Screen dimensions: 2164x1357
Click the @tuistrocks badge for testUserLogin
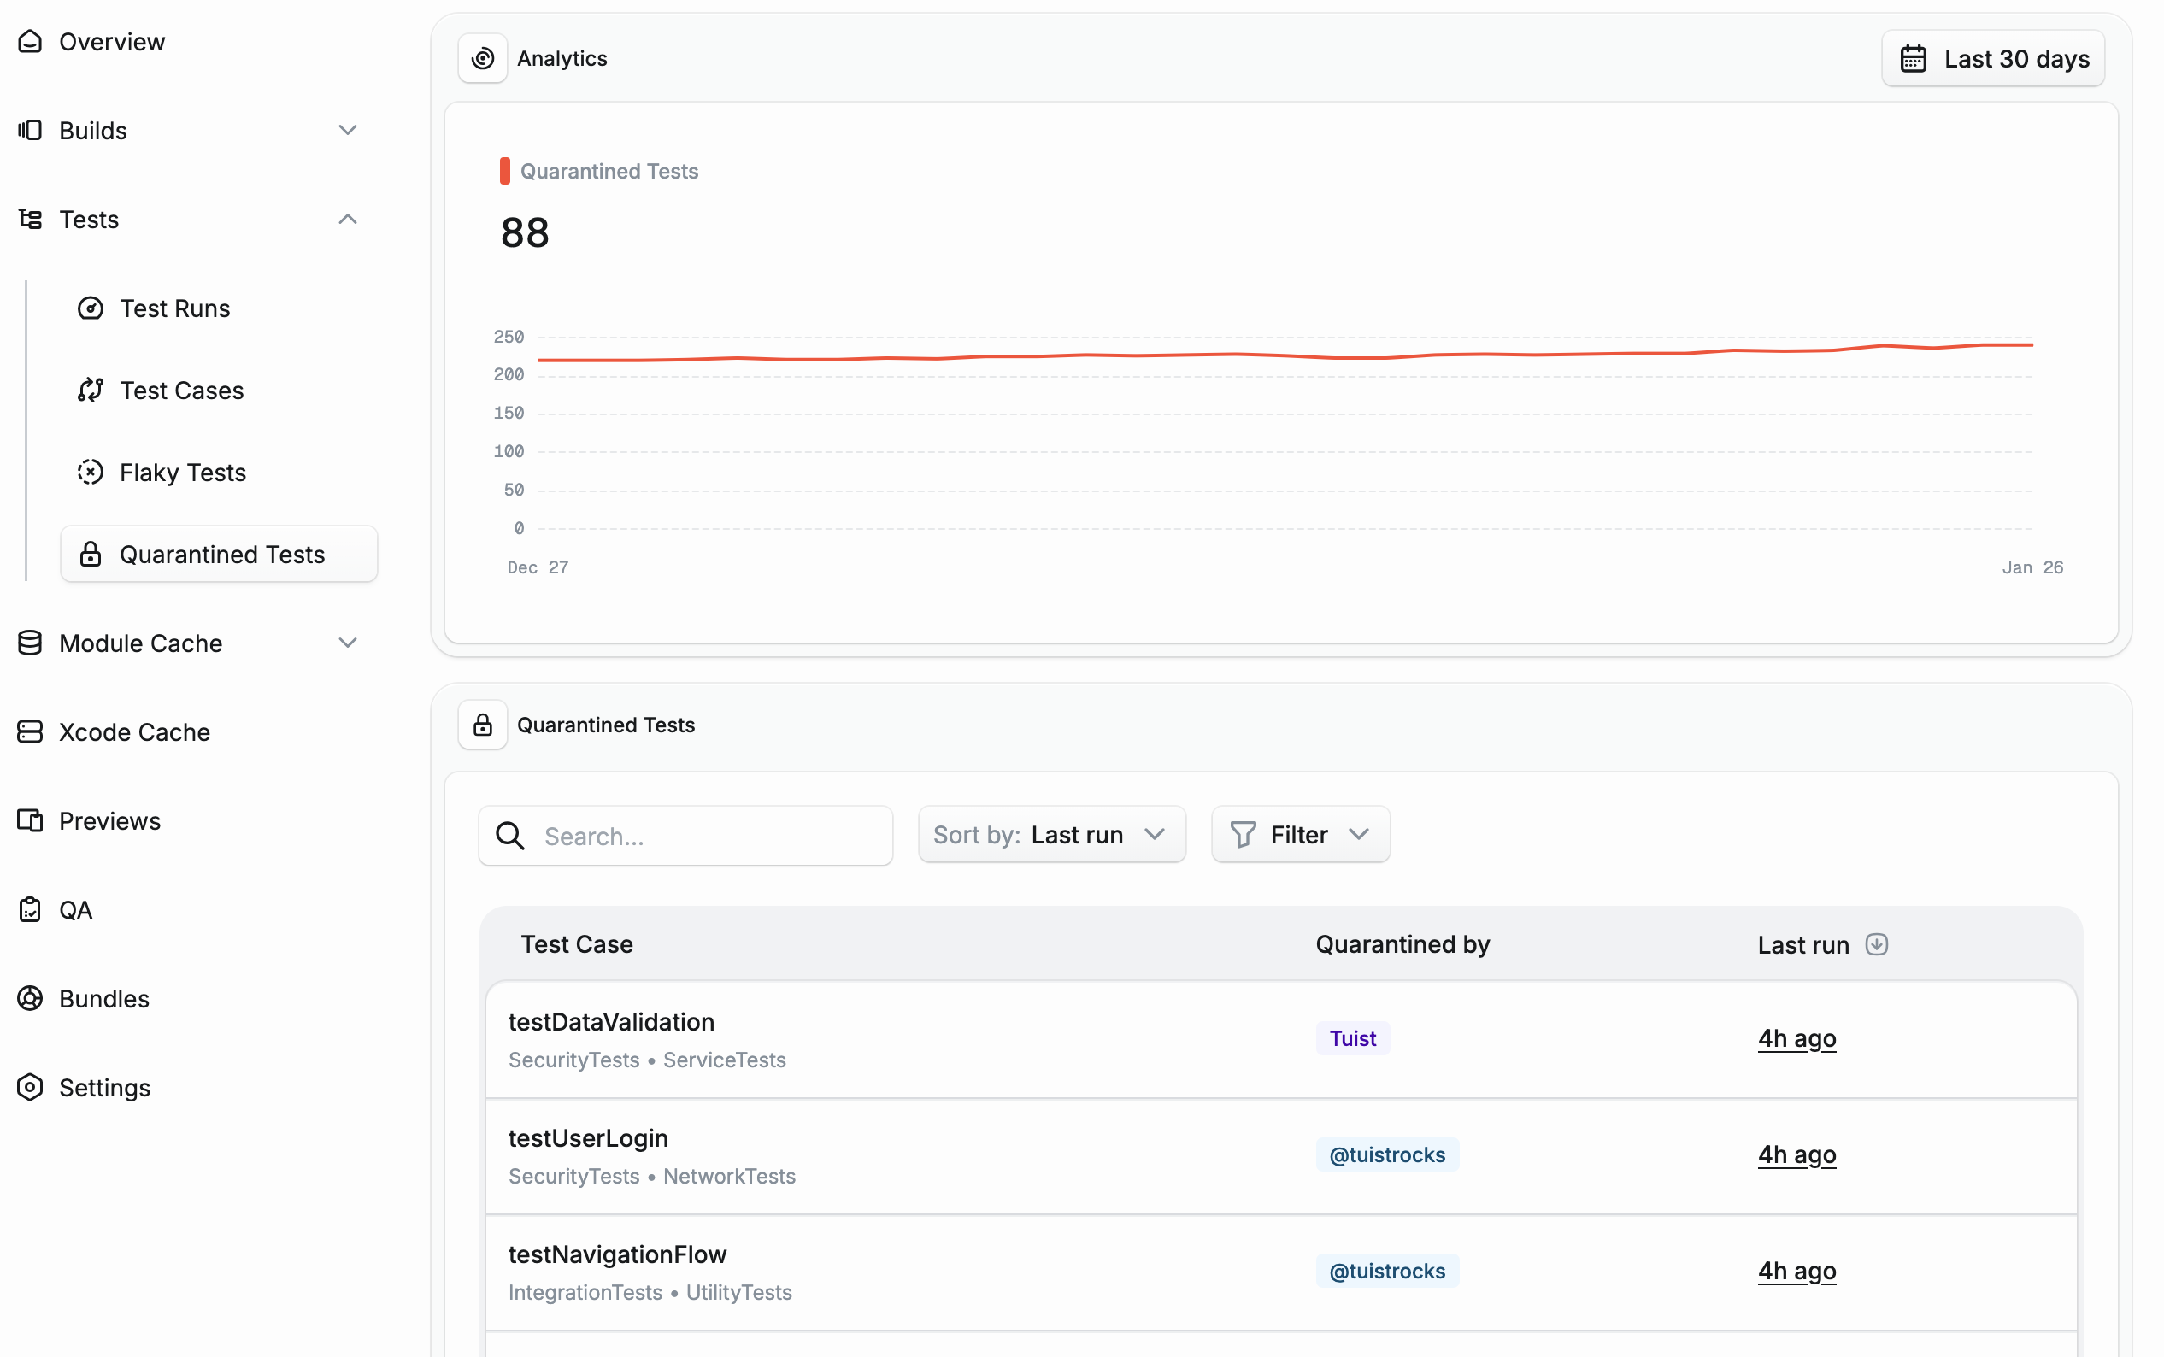pos(1385,1154)
